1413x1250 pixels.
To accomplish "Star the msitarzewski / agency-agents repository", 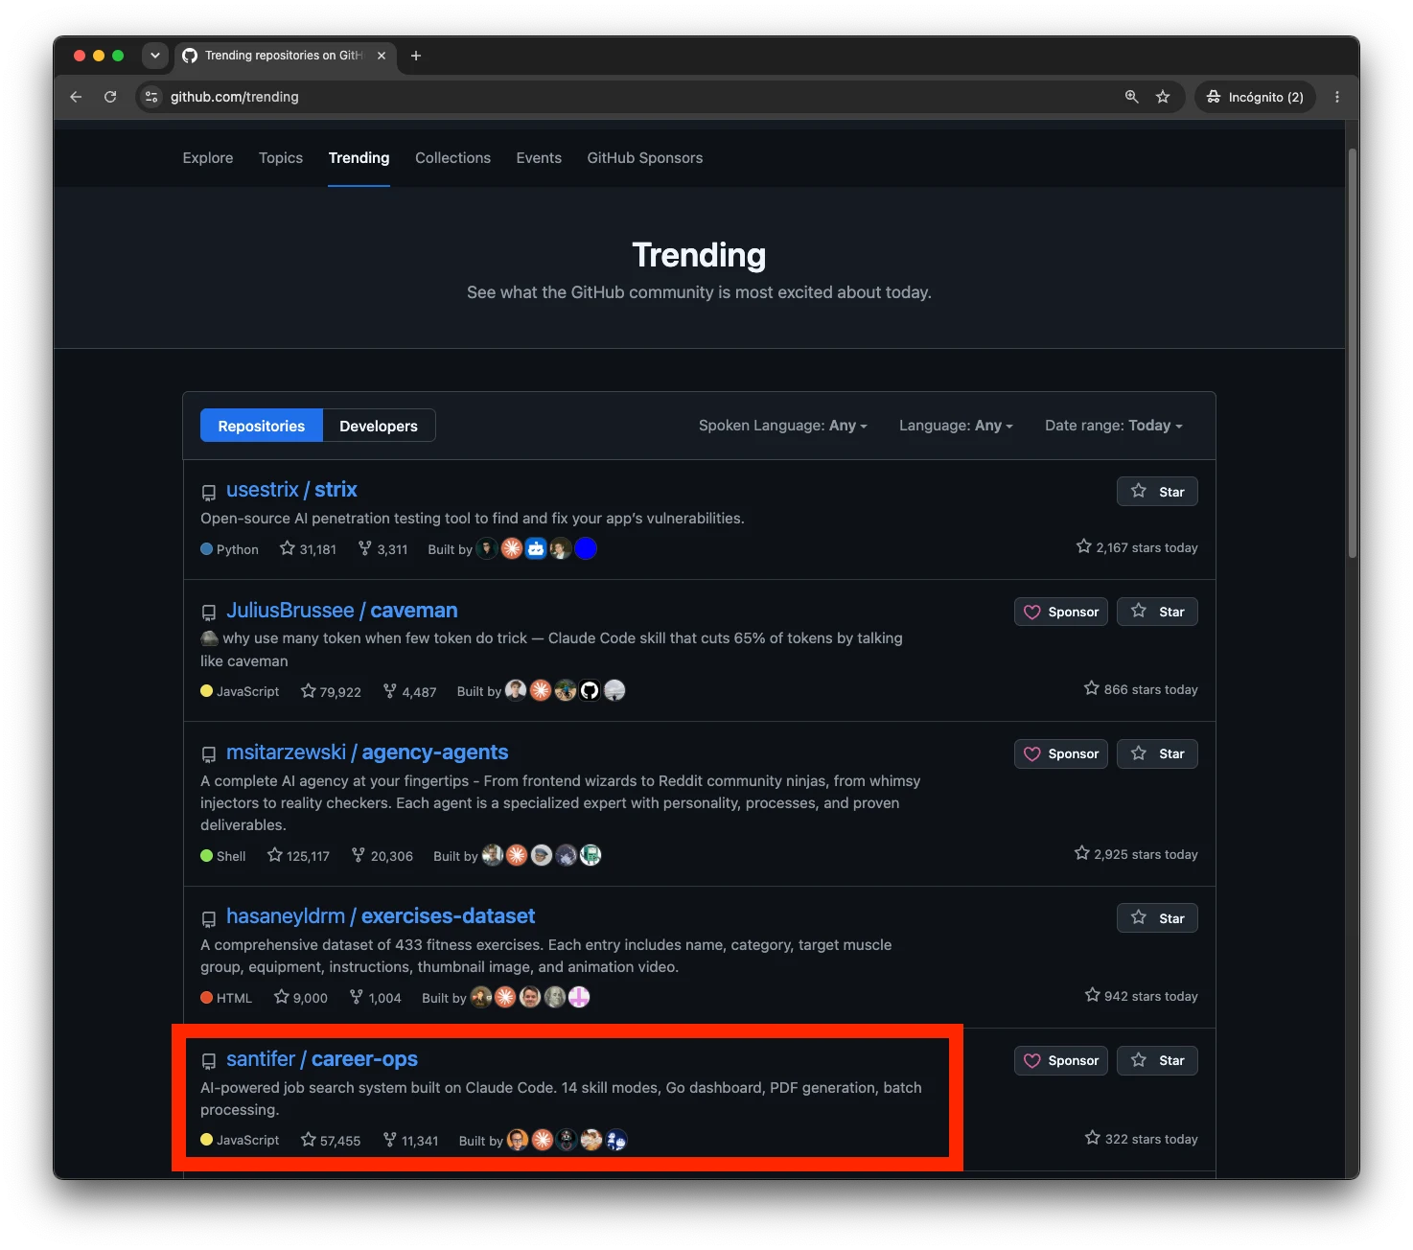I will click(1157, 753).
